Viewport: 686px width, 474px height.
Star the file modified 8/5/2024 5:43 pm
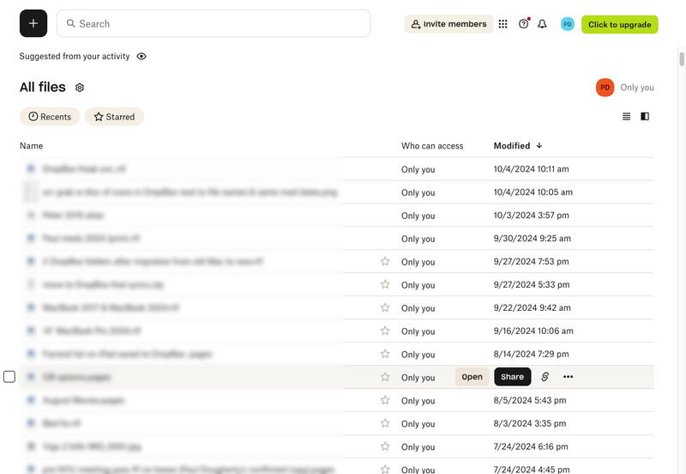click(x=385, y=400)
